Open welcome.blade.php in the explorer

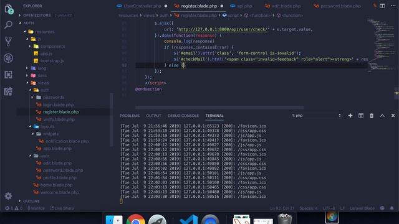(59, 192)
